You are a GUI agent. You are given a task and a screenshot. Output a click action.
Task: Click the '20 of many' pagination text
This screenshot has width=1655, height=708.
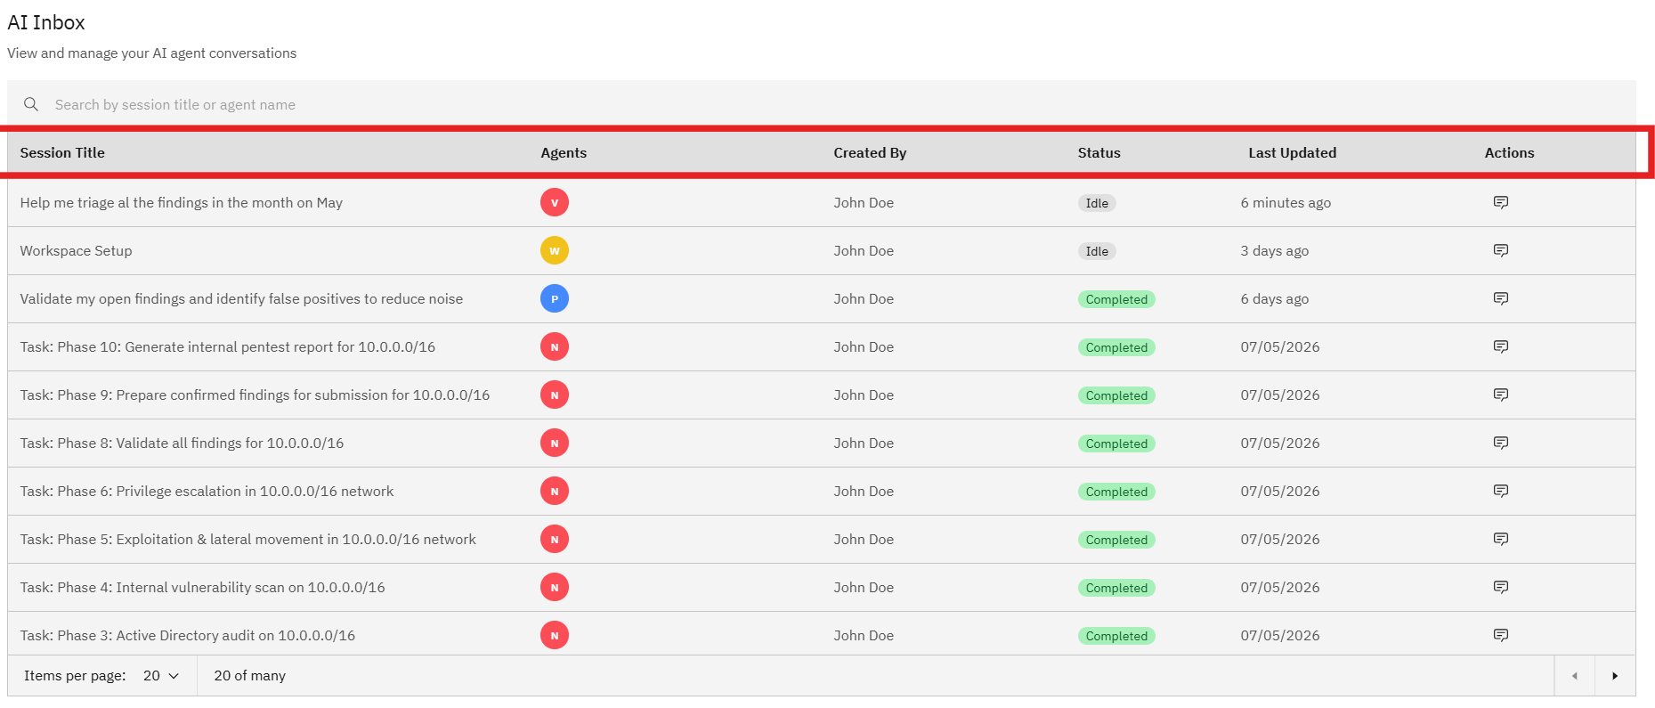250,676
